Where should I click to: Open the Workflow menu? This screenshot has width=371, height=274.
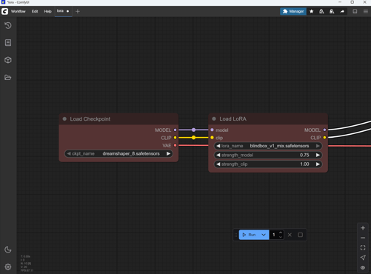click(x=19, y=11)
